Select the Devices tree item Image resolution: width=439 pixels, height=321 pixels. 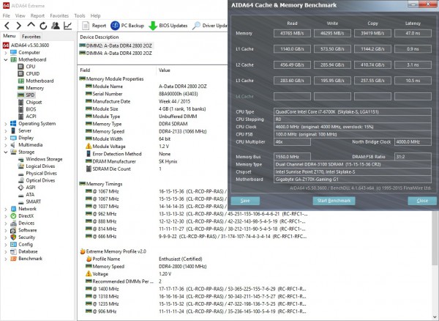click(23, 223)
